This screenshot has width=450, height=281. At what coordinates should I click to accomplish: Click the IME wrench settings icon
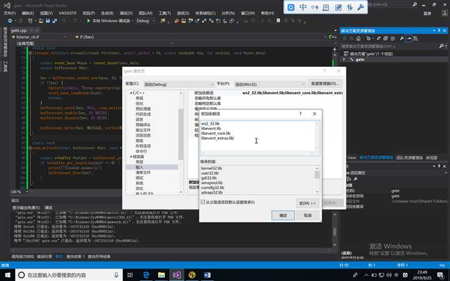(x=361, y=7)
